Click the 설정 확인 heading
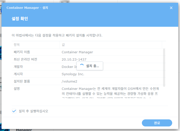This screenshot has width=180, height=131. click(20, 19)
